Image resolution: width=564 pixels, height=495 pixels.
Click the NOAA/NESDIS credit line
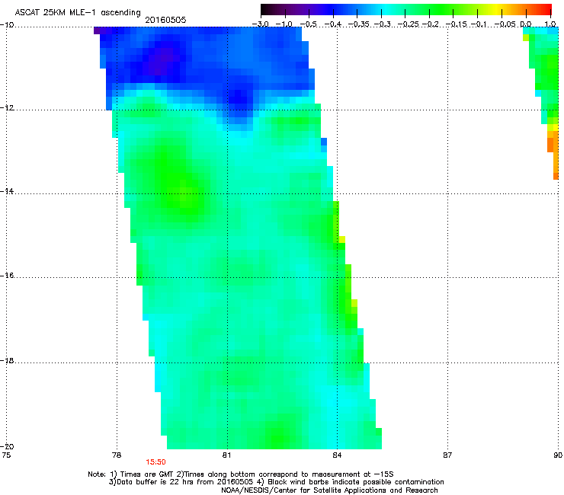(x=329, y=490)
